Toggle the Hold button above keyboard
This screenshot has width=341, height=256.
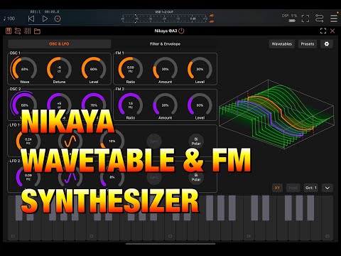(x=293, y=188)
